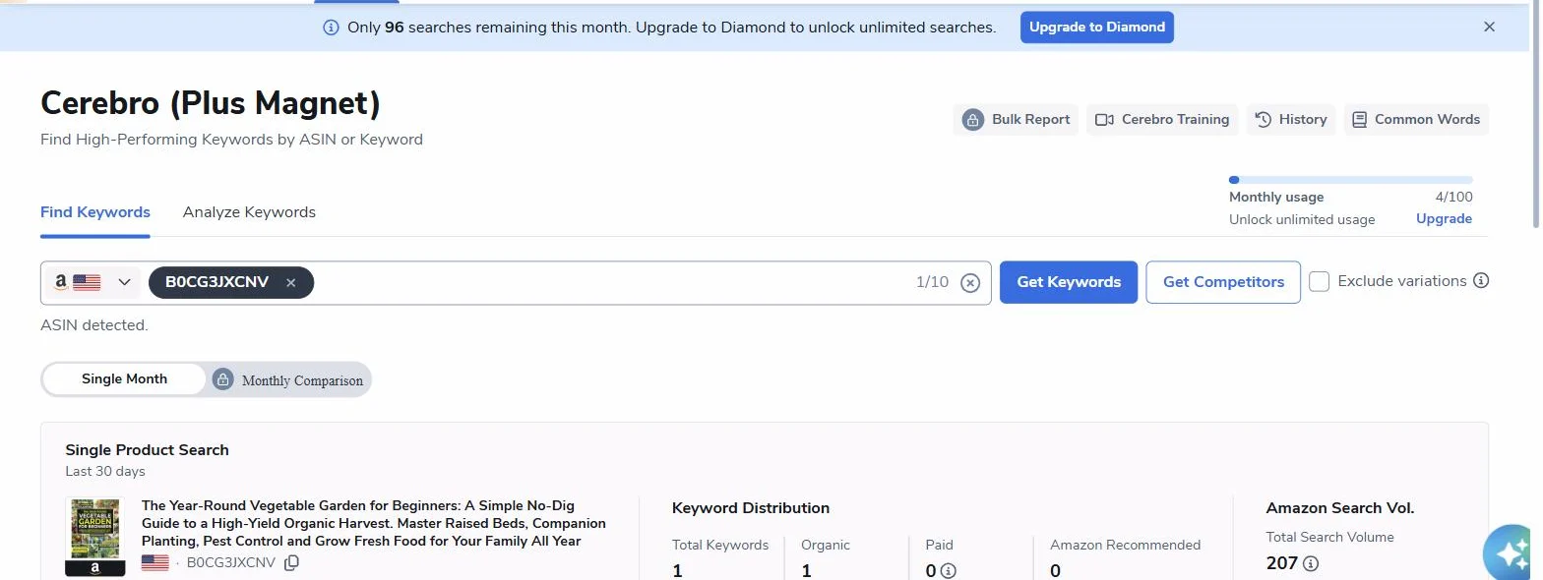Open Common Words panel
The height and width of the screenshot is (580, 1543).
coord(1416,120)
